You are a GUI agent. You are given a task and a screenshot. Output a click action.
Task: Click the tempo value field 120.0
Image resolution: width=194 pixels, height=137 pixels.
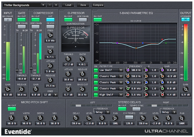pyautogui.click(x=129, y=124)
